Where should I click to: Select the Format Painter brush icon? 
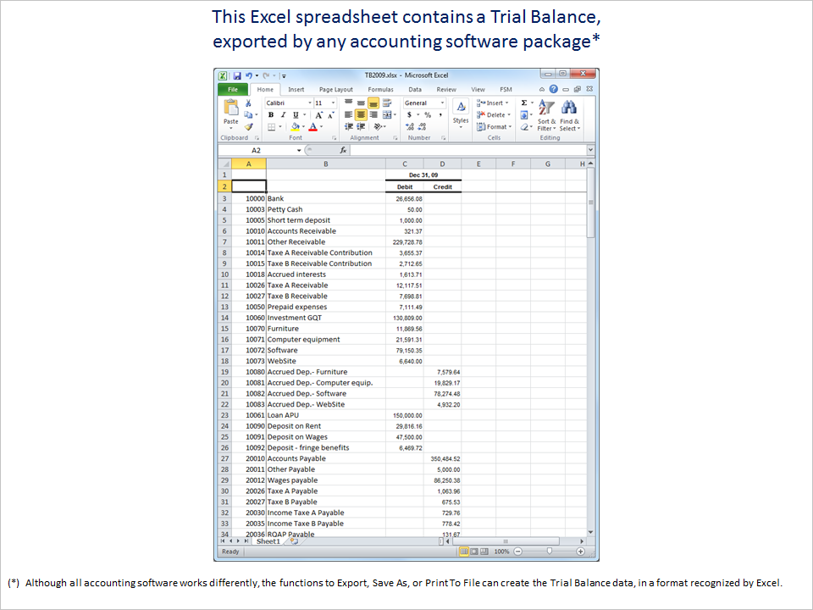[x=249, y=126]
